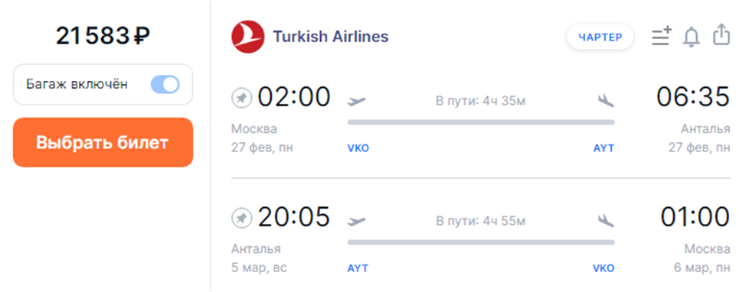Click the Turkish Airlines red logo
Image resolution: width=749 pixels, height=292 pixels.
pos(248,37)
